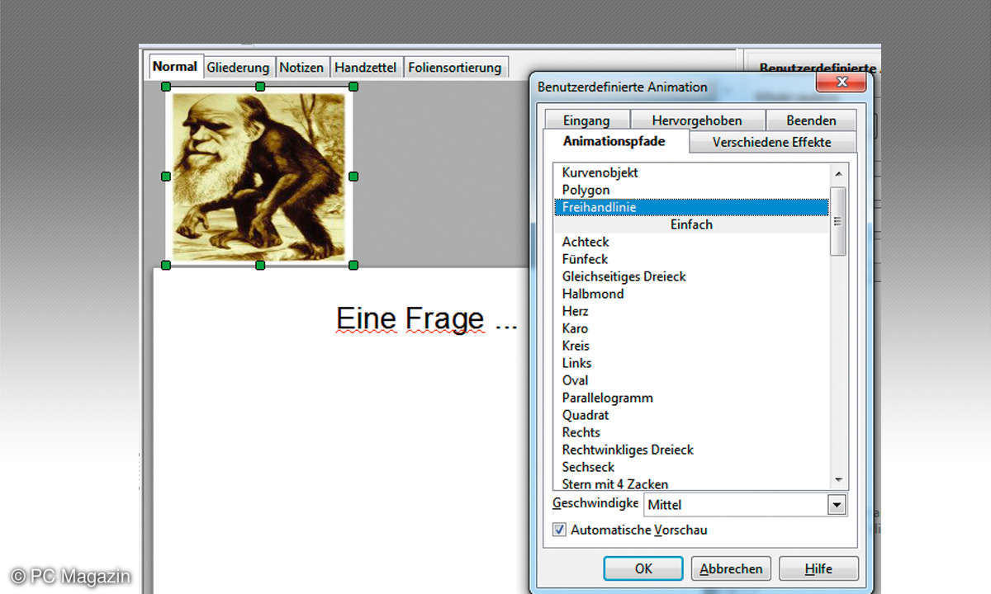Screen dimensions: 991x594
Task: Select the Quadrat path
Action: 691,415
